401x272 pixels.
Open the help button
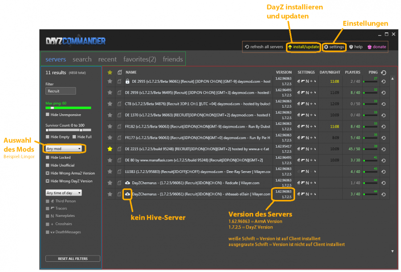click(356, 47)
